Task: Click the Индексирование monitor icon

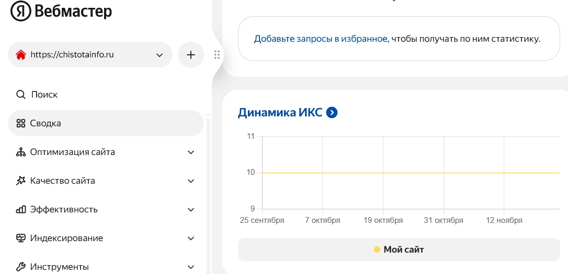Action: pyautogui.click(x=21, y=239)
